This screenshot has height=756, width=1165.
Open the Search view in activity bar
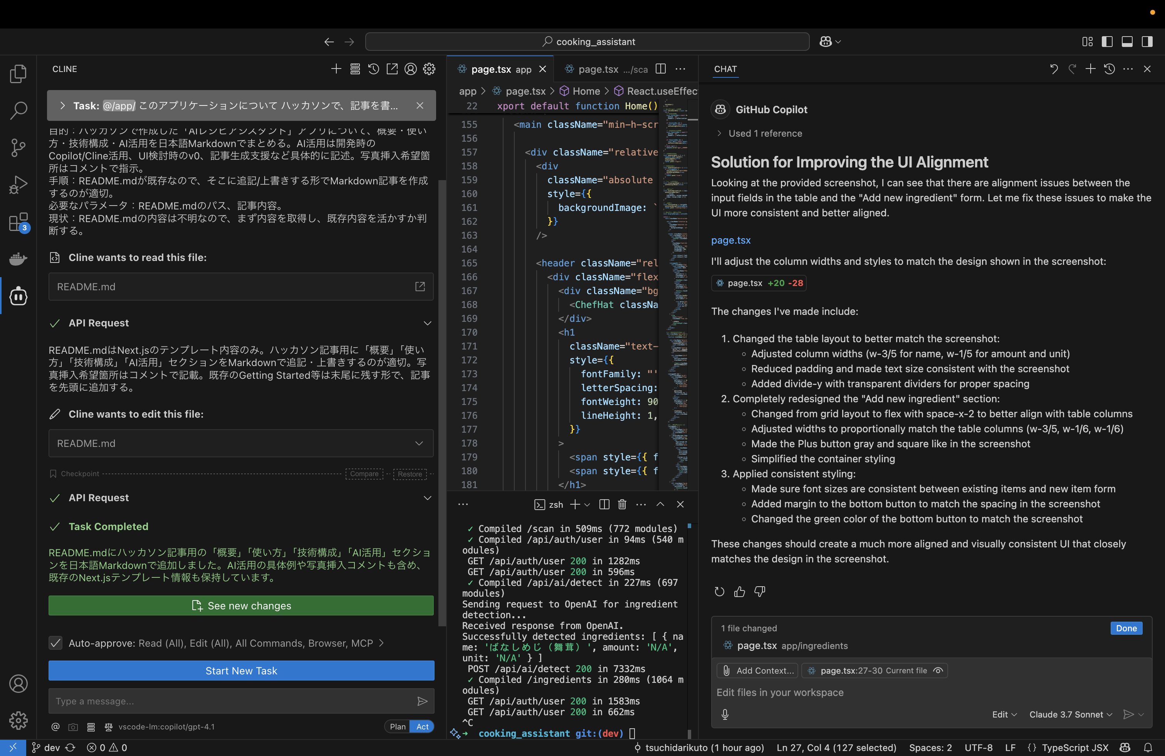pos(18,110)
